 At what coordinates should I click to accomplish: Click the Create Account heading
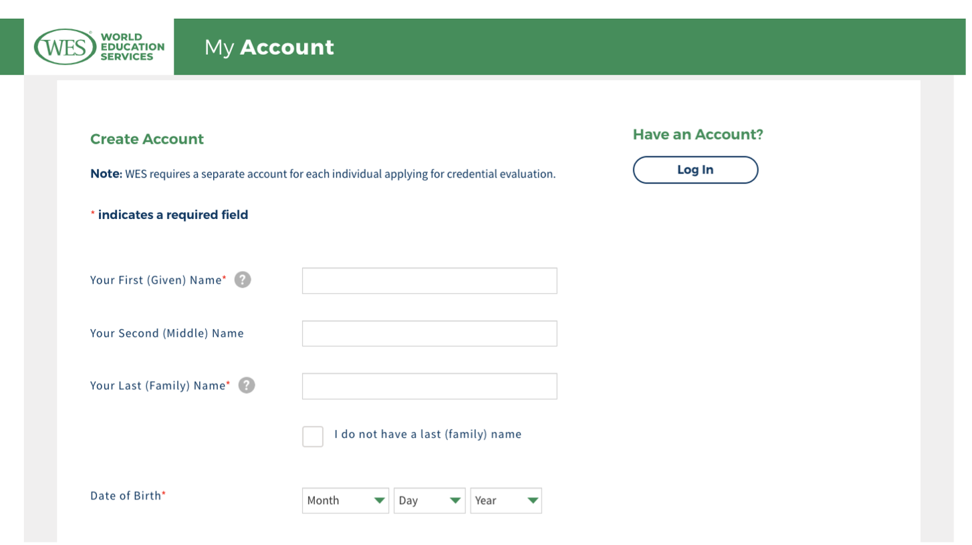tap(147, 139)
